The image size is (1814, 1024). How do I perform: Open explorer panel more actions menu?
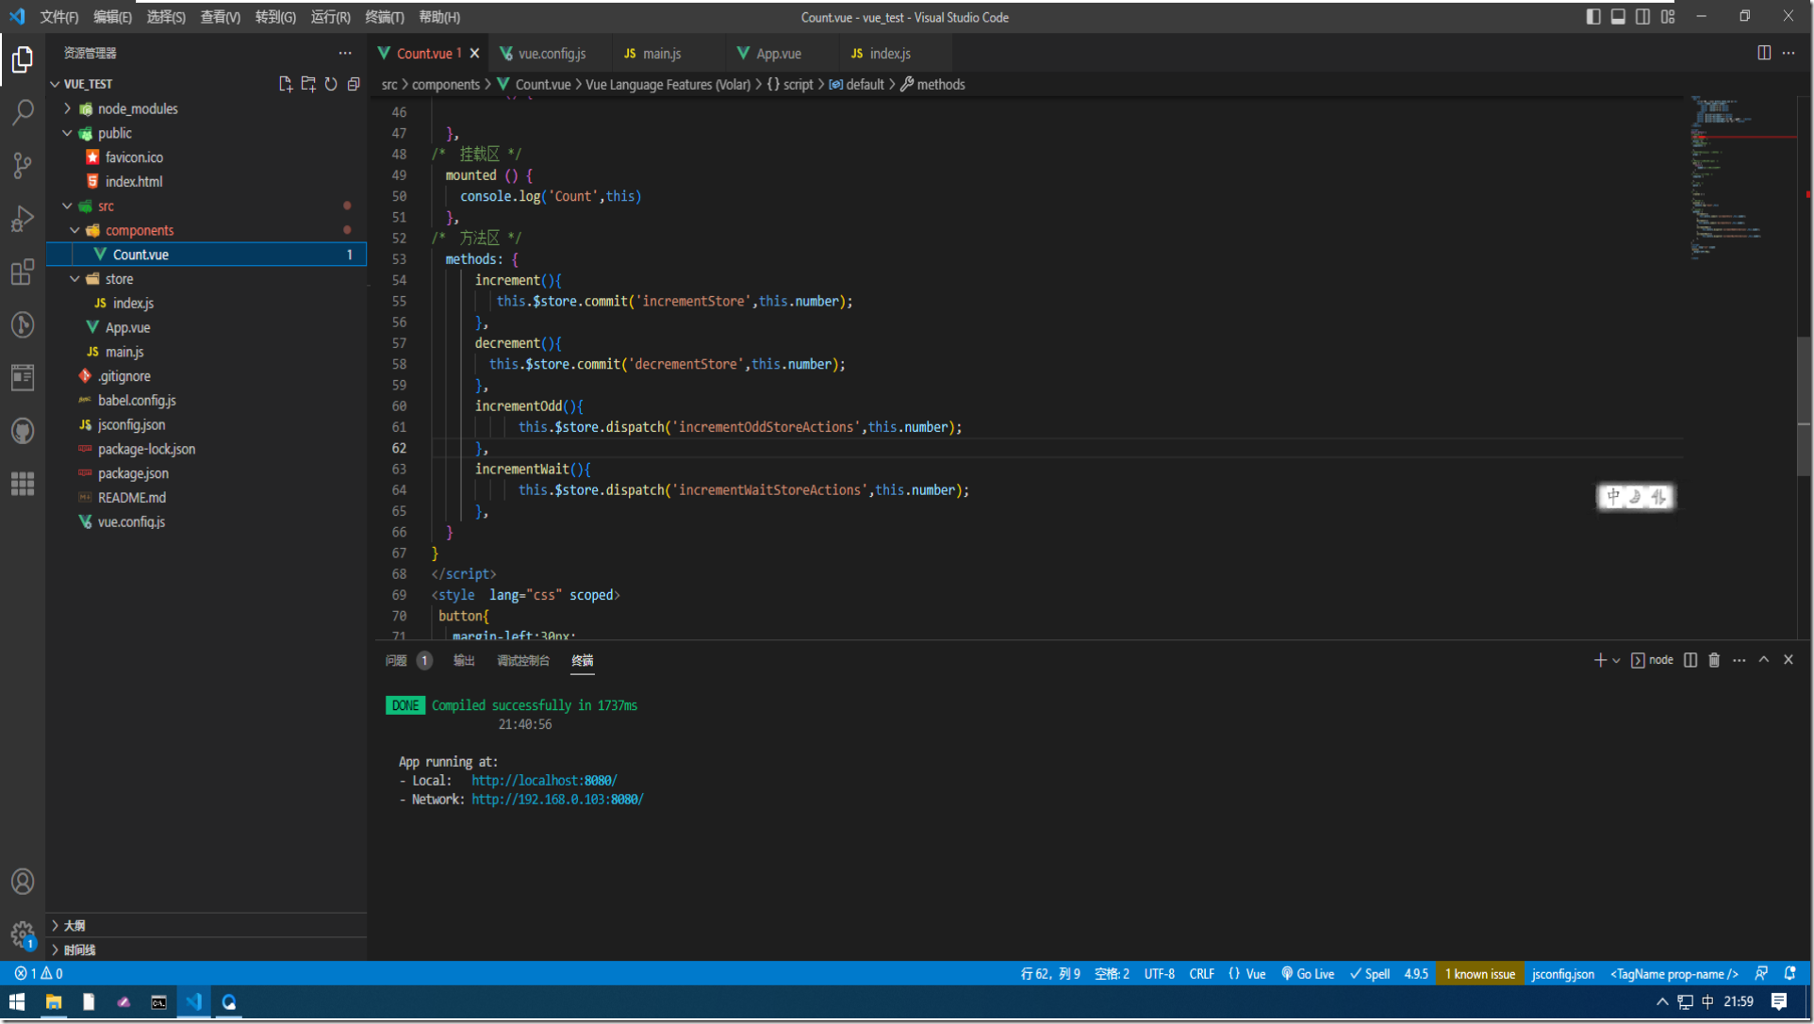(345, 53)
